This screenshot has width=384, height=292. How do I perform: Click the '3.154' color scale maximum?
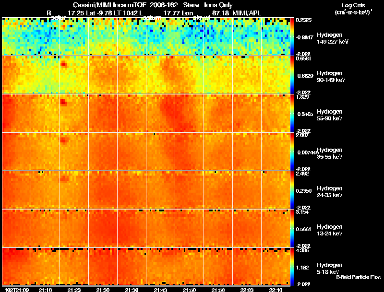(302, 212)
